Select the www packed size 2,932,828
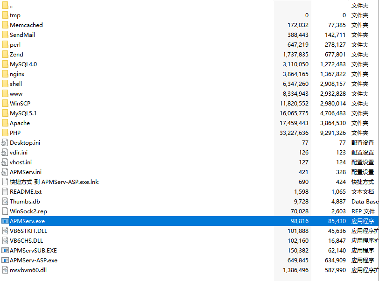Screen dimensions: 379x281 (333, 93)
